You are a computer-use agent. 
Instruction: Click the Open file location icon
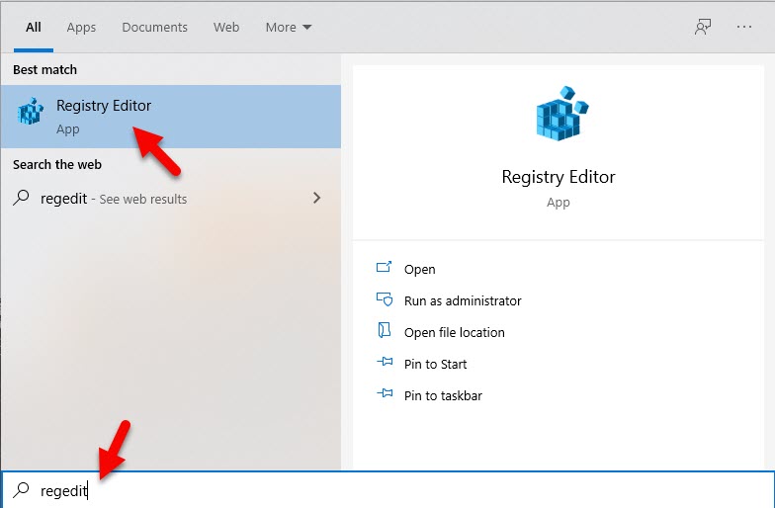point(385,332)
